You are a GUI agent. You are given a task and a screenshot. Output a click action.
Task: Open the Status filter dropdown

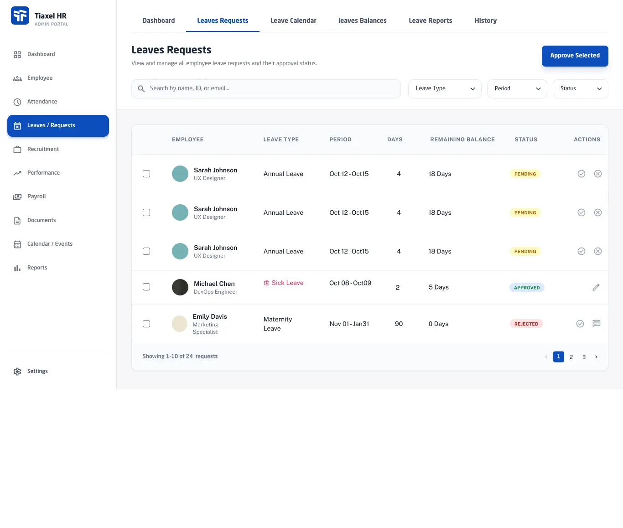(x=581, y=89)
